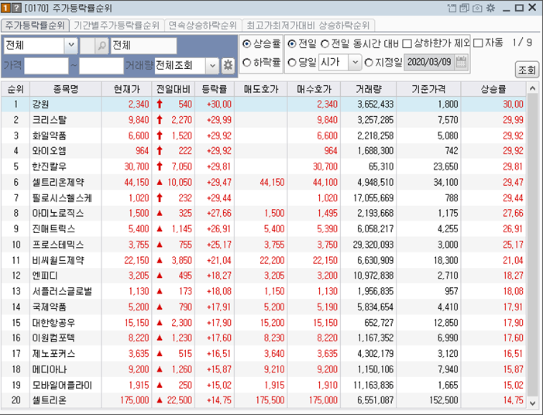The width and height of the screenshot is (543, 415).
Task: Select stock 한진칼우
Action: [49, 166]
